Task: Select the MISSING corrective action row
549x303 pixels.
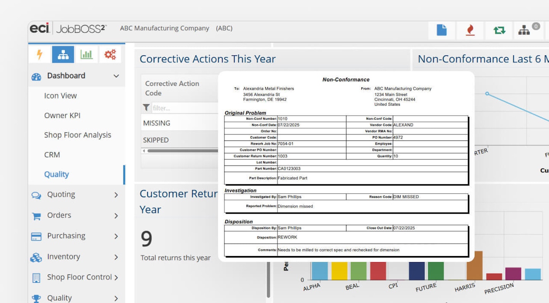Action: point(180,123)
